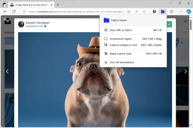The height and width of the screenshot is (128, 193).
Task: Go to Unsplash home via logo
Action: [x=8, y=21]
